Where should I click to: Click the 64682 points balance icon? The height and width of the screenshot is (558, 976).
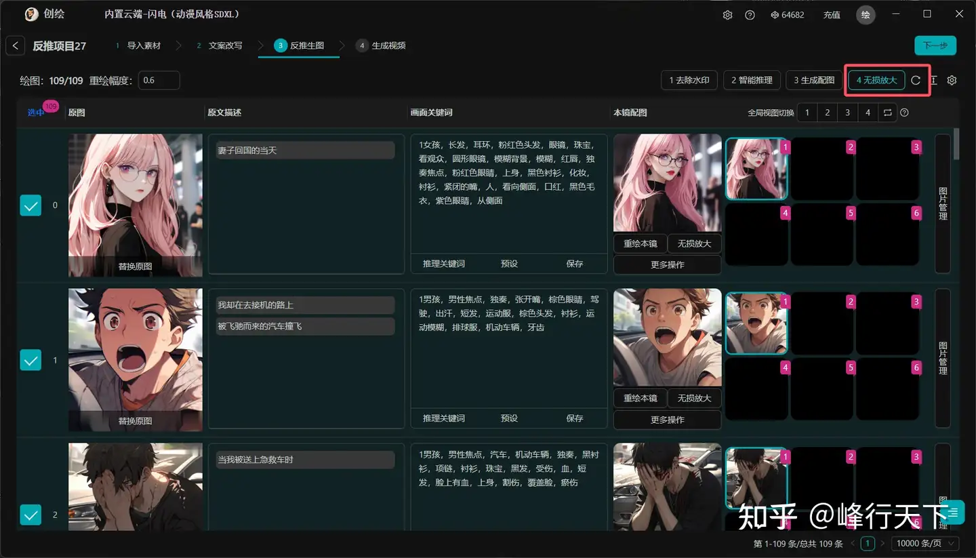point(775,15)
